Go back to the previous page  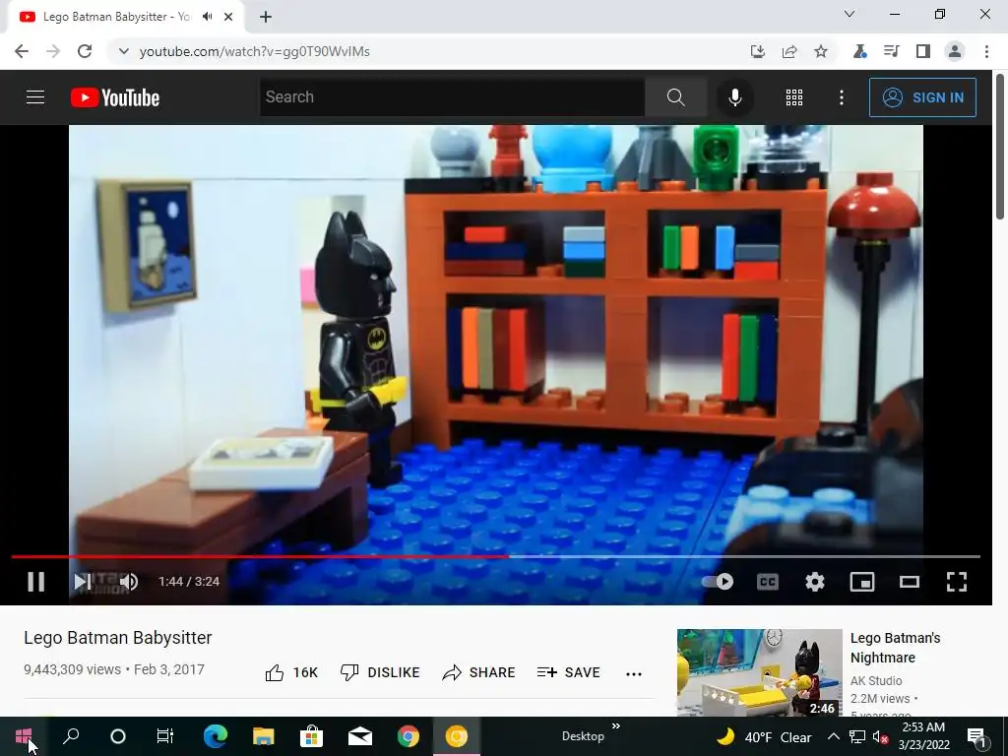point(22,51)
